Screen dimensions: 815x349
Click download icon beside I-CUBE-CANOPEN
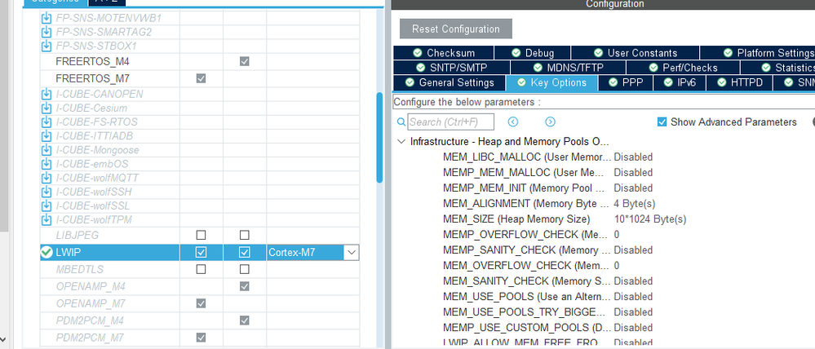click(47, 95)
